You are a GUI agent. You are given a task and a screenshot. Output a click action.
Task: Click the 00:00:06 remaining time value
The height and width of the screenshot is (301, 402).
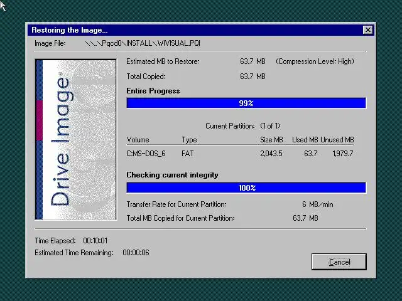point(136,253)
